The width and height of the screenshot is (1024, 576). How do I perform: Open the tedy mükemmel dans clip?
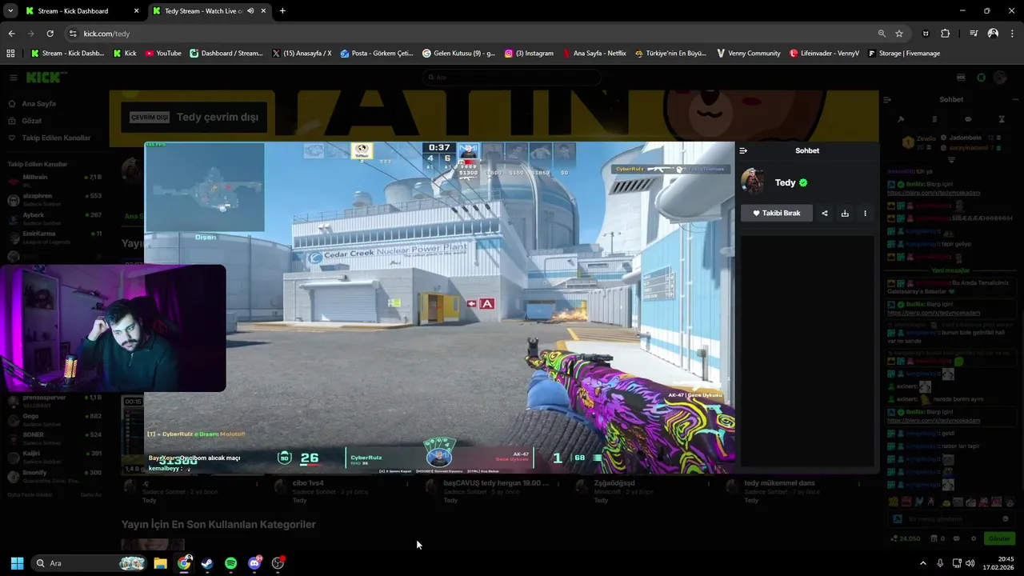(x=778, y=483)
